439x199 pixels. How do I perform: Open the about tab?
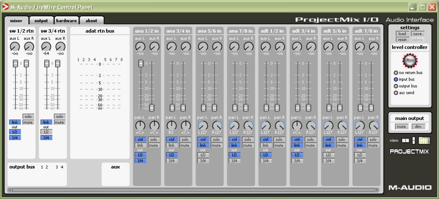click(x=92, y=21)
